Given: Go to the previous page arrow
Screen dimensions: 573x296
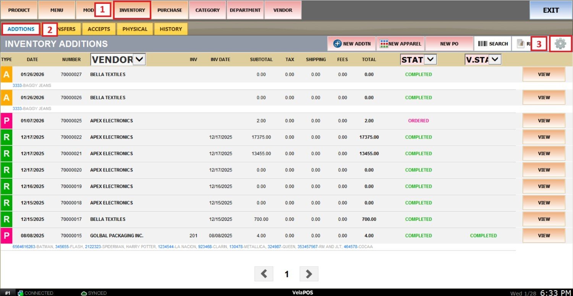Looking at the screenshot, I should (x=264, y=274).
